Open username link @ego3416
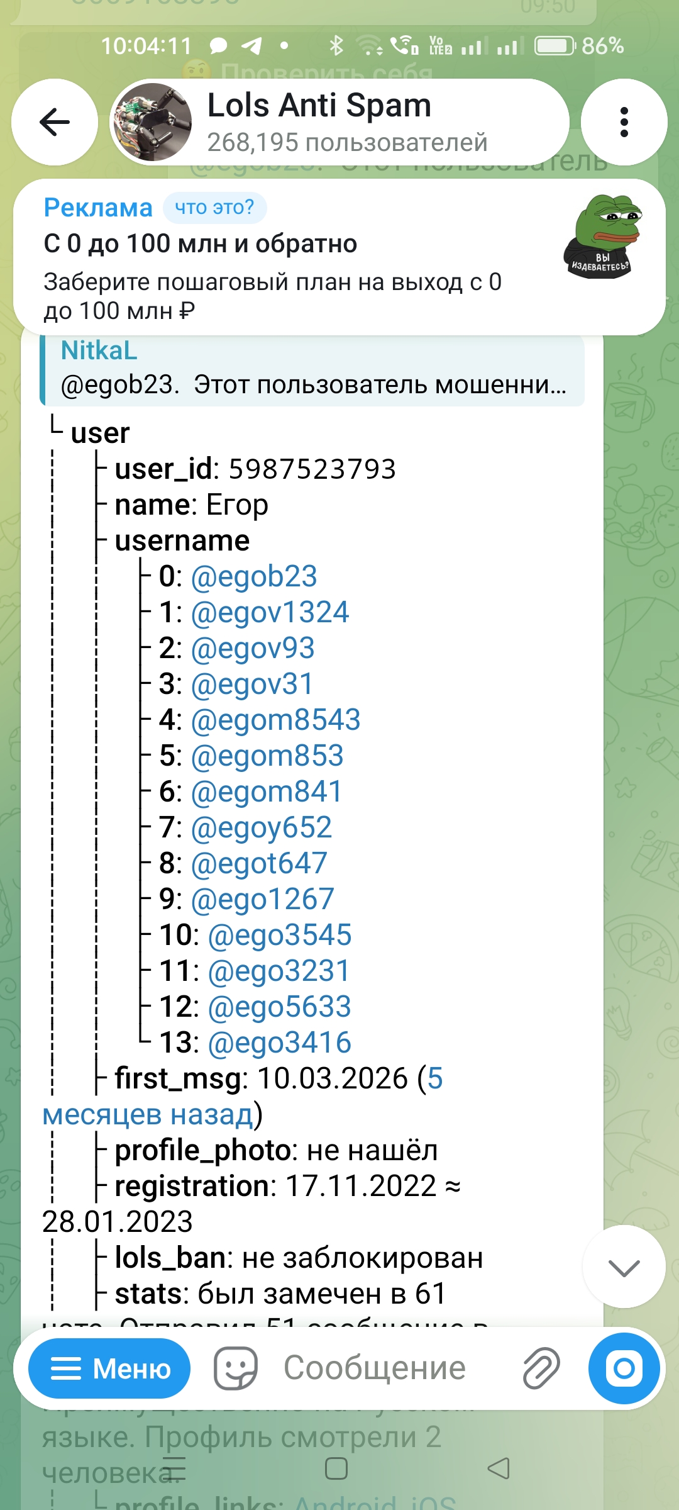This screenshot has width=679, height=1510. [279, 1043]
